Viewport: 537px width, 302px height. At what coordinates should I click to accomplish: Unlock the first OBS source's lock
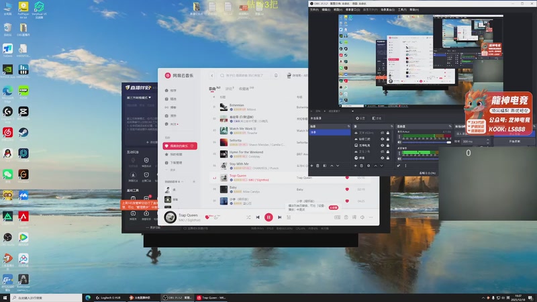click(388, 133)
